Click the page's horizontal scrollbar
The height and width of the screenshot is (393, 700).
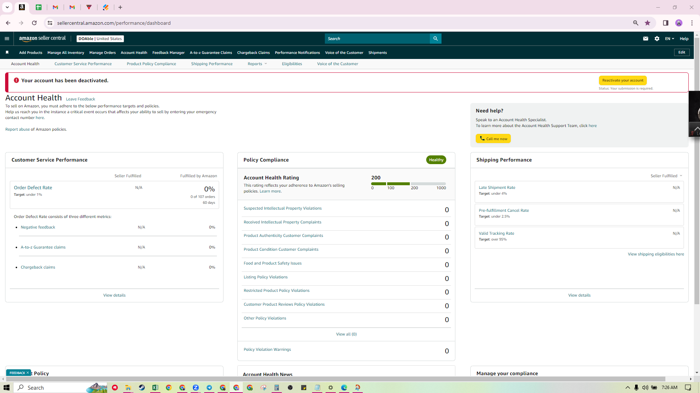point(335,379)
